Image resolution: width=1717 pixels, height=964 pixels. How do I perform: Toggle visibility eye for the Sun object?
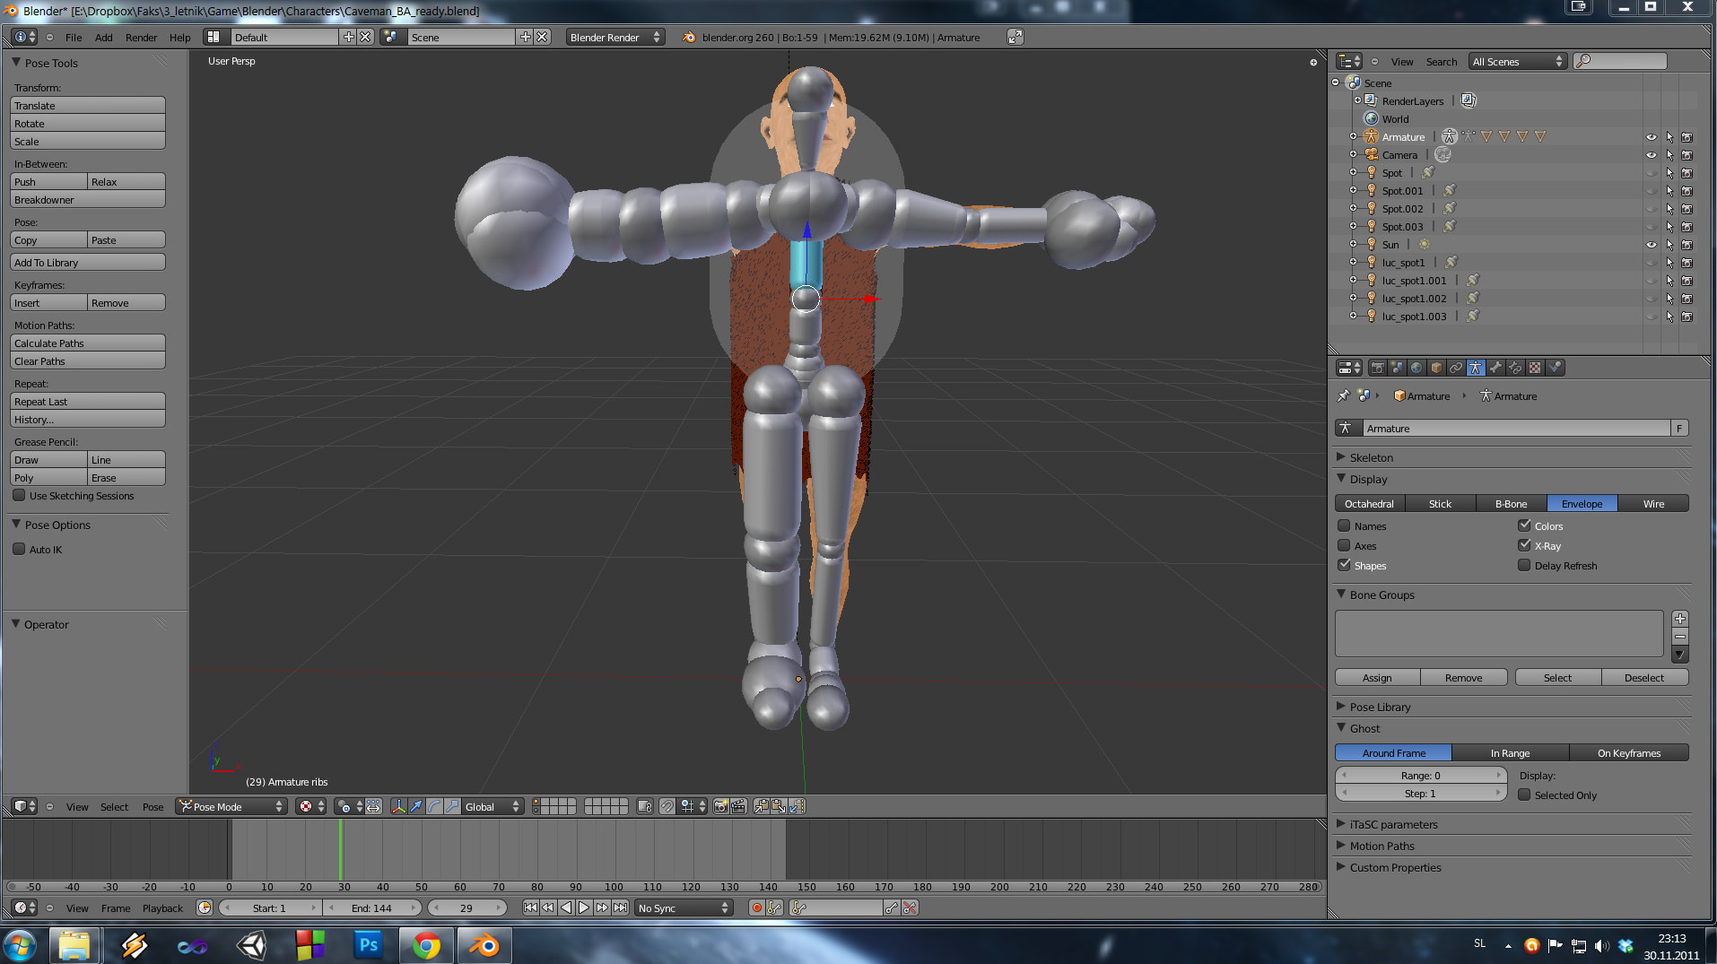(x=1651, y=244)
